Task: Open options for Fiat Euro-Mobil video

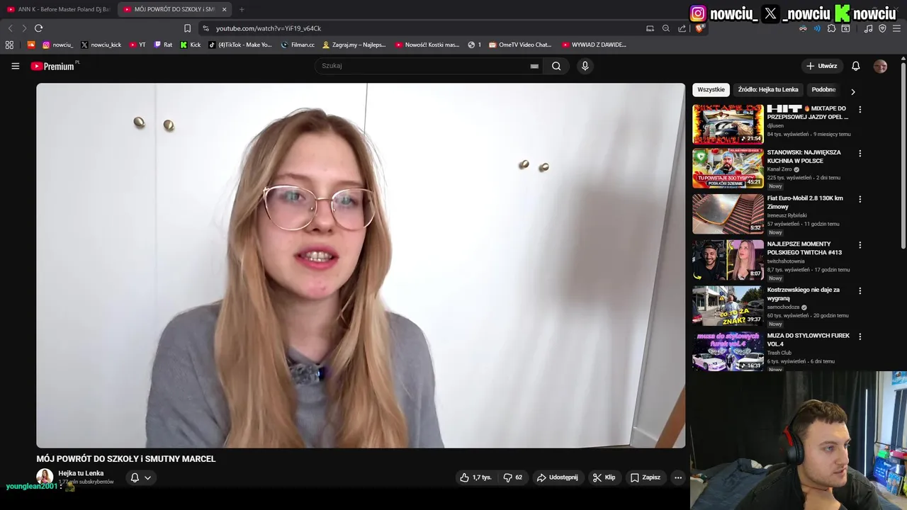Action: click(x=860, y=200)
